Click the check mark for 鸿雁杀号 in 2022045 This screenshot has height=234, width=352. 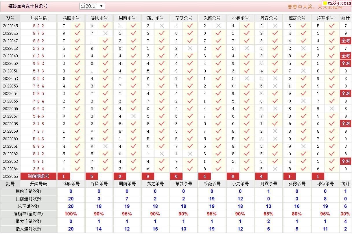(x=77, y=26)
